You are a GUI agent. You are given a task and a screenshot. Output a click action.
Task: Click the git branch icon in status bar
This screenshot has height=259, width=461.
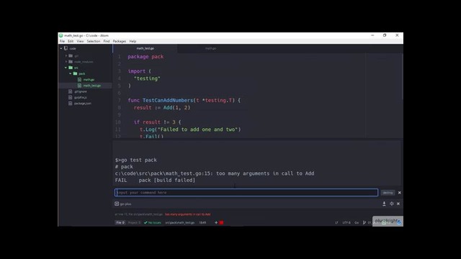[364, 222]
